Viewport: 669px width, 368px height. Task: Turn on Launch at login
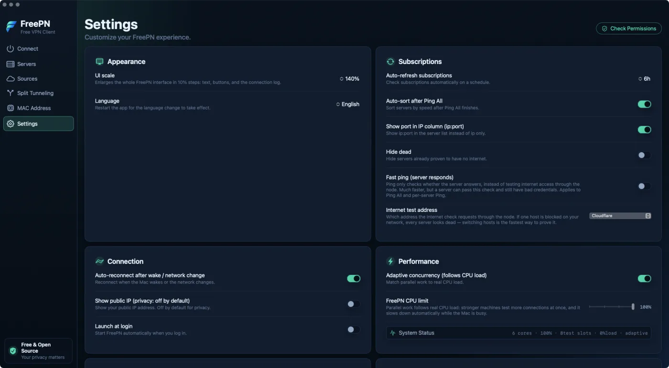point(354,329)
